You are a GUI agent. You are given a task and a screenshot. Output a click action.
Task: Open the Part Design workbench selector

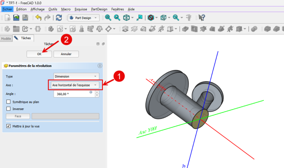pyautogui.click(x=84, y=18)
